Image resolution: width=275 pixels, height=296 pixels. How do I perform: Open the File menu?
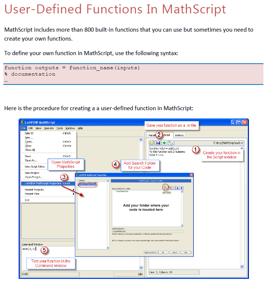tap(23, 128)
